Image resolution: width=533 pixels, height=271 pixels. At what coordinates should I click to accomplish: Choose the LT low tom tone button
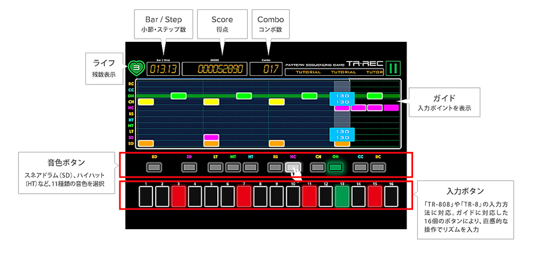pos(216,167)
